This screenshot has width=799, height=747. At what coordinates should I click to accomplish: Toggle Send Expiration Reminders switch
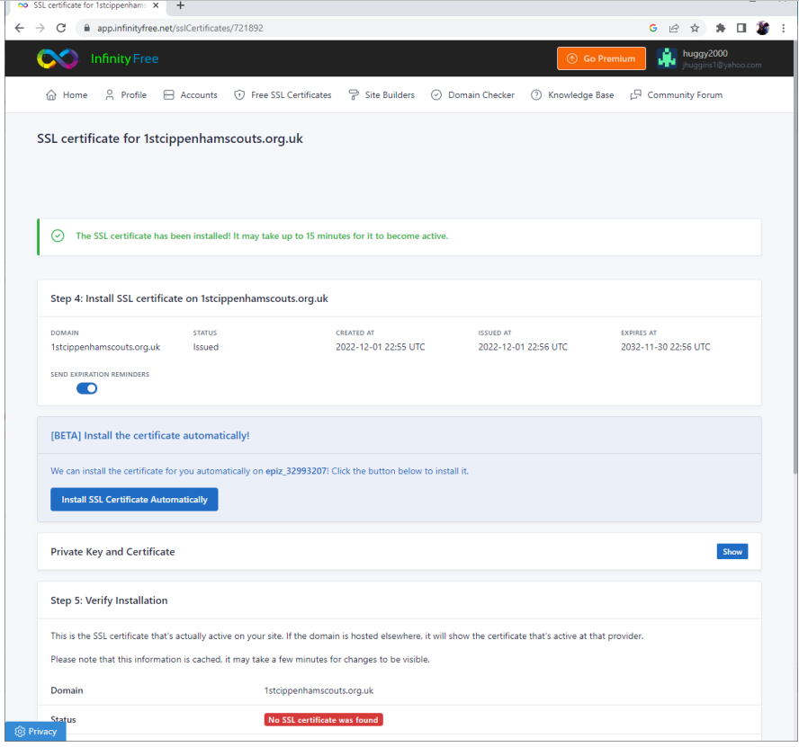[x=86, y=388]
